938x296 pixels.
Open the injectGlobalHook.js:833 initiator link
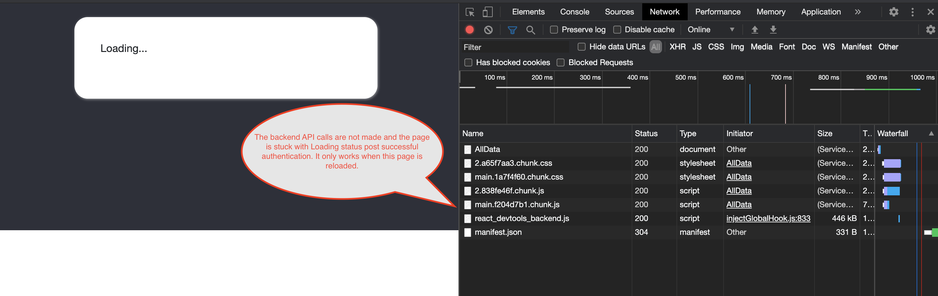pos(768,218)
